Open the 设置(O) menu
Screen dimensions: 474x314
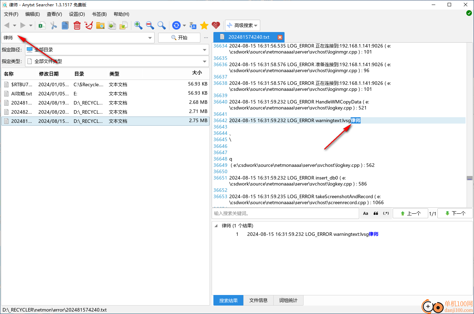(x=77, y=14)
